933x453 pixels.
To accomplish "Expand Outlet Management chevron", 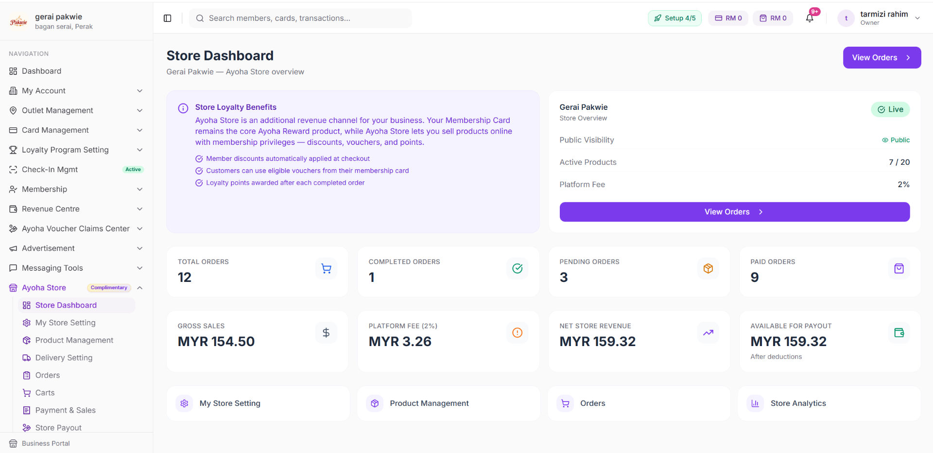I will pos(140,110).
